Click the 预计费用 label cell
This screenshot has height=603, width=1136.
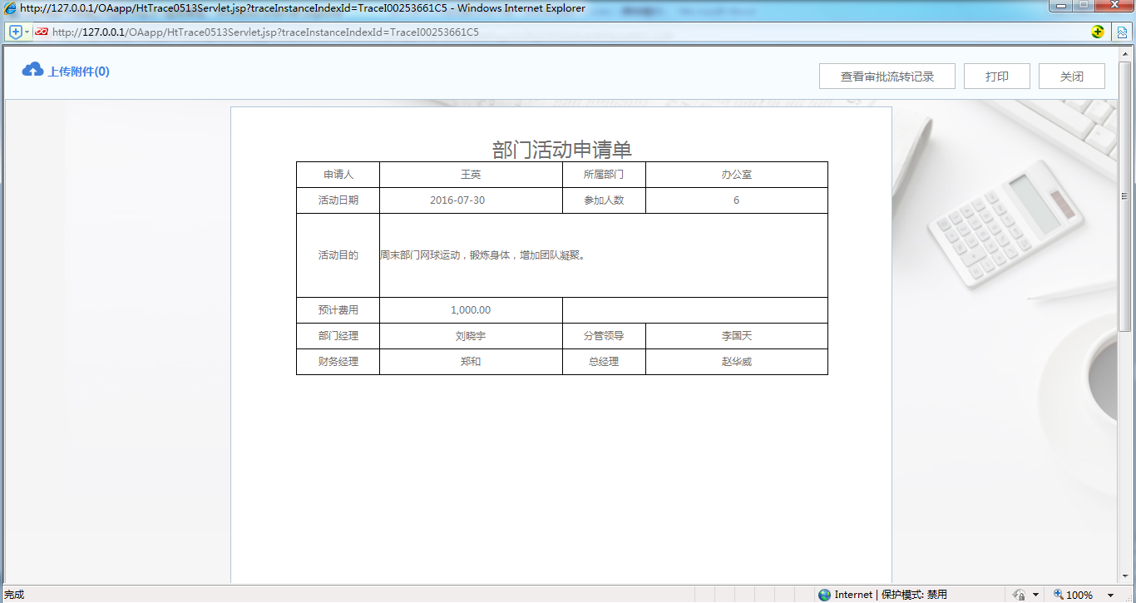(338, 310)
